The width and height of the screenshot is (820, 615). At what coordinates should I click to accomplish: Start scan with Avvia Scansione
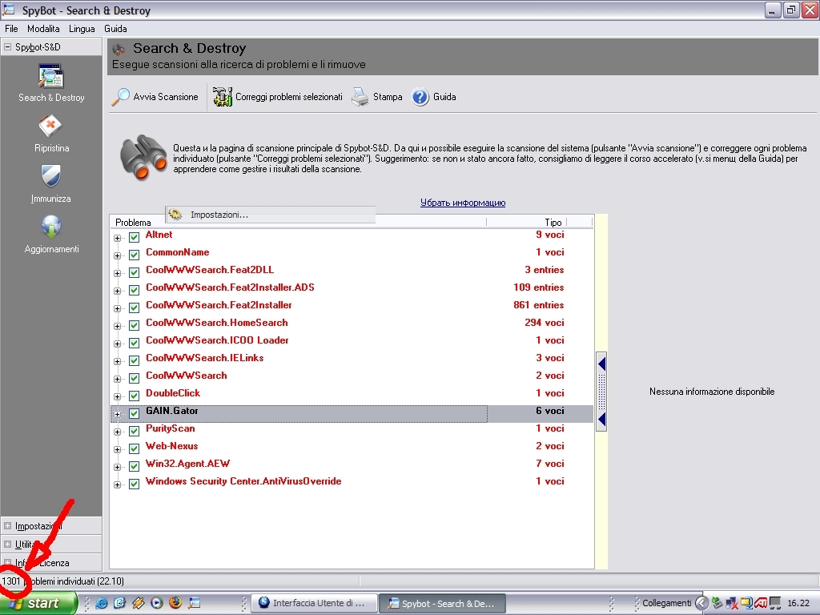155,97
